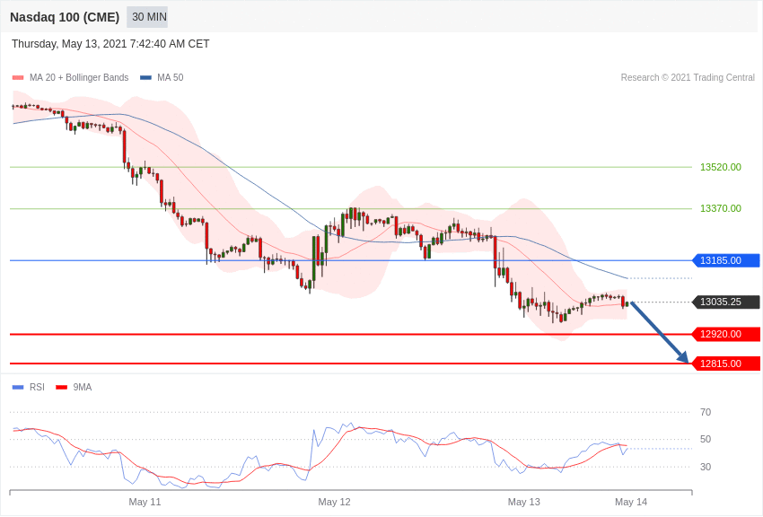Click the 12815.00 red support tag
This screenshot has height=517, width=763.
click(726, 364)
